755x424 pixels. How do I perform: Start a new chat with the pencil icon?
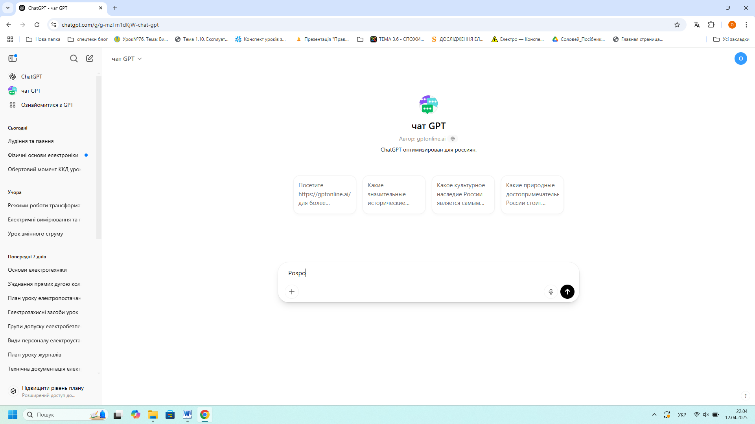90,58
